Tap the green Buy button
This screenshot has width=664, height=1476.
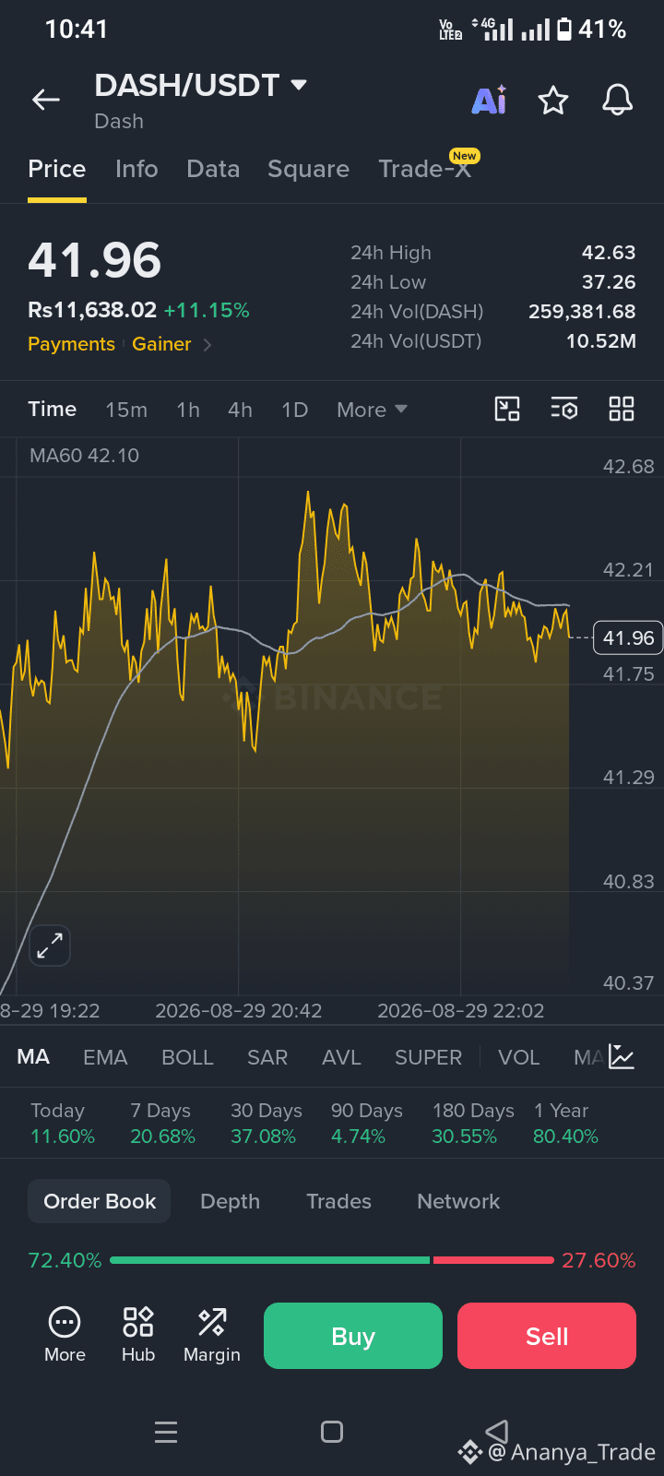[353, 1336]
